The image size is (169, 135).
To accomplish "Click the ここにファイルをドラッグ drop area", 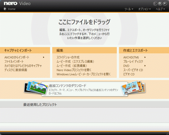I will click(84, 29).
